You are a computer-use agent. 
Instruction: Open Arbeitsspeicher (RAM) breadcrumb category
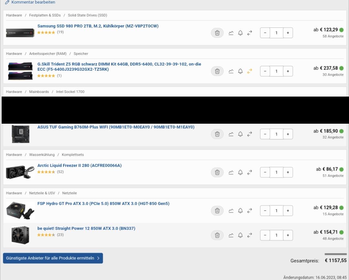pyautogui.click(x=48, y=54)
